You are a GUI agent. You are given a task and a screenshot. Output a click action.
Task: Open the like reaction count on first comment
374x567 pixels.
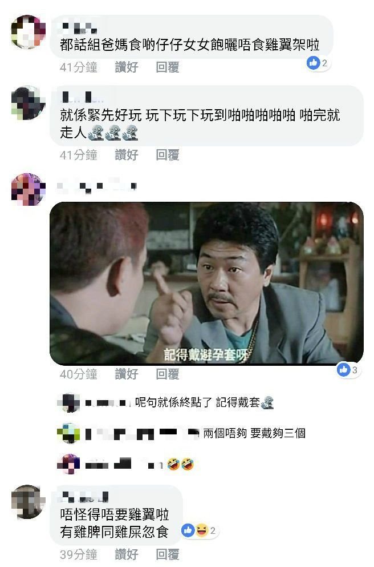tap(318, 63)
